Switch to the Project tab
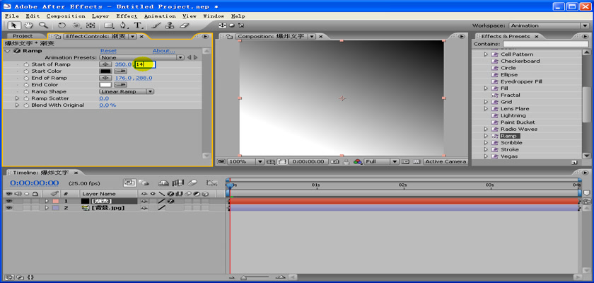The image size is (594, 283). tap(23, 36)
